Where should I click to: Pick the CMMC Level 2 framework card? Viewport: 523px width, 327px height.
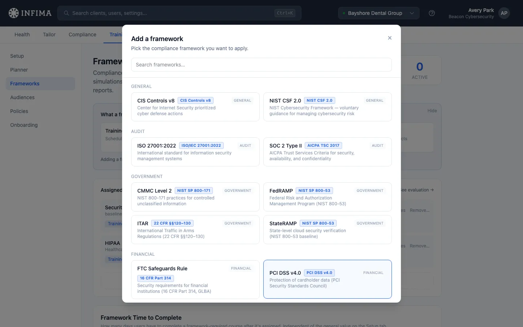[x=195, y=197]
